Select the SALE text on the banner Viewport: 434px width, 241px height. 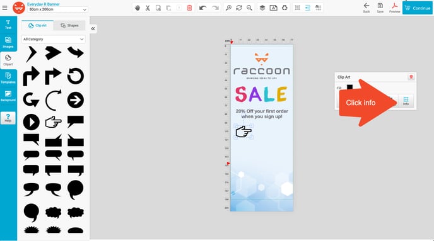[261, 94]
